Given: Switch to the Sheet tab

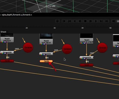Looking at the screenshot, I should pos(3,32).
